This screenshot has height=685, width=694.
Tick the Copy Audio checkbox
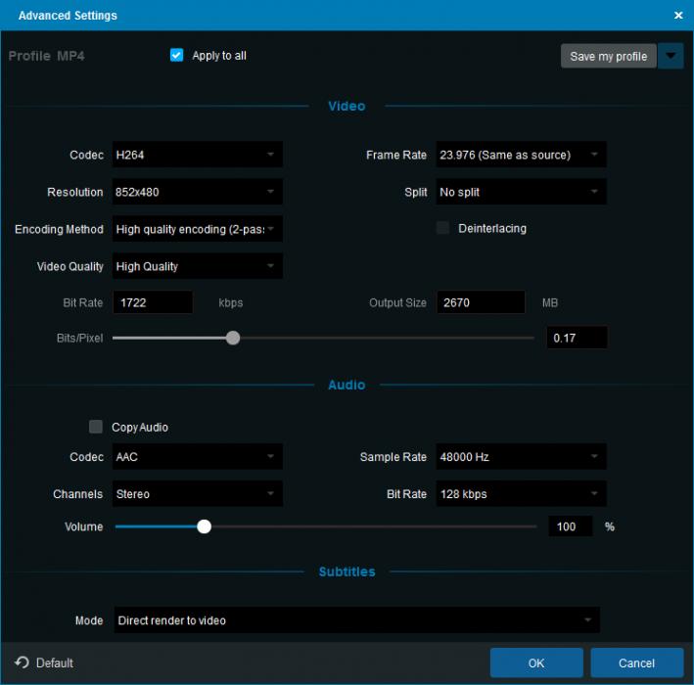pyautogui.click(x=96, y=427)
